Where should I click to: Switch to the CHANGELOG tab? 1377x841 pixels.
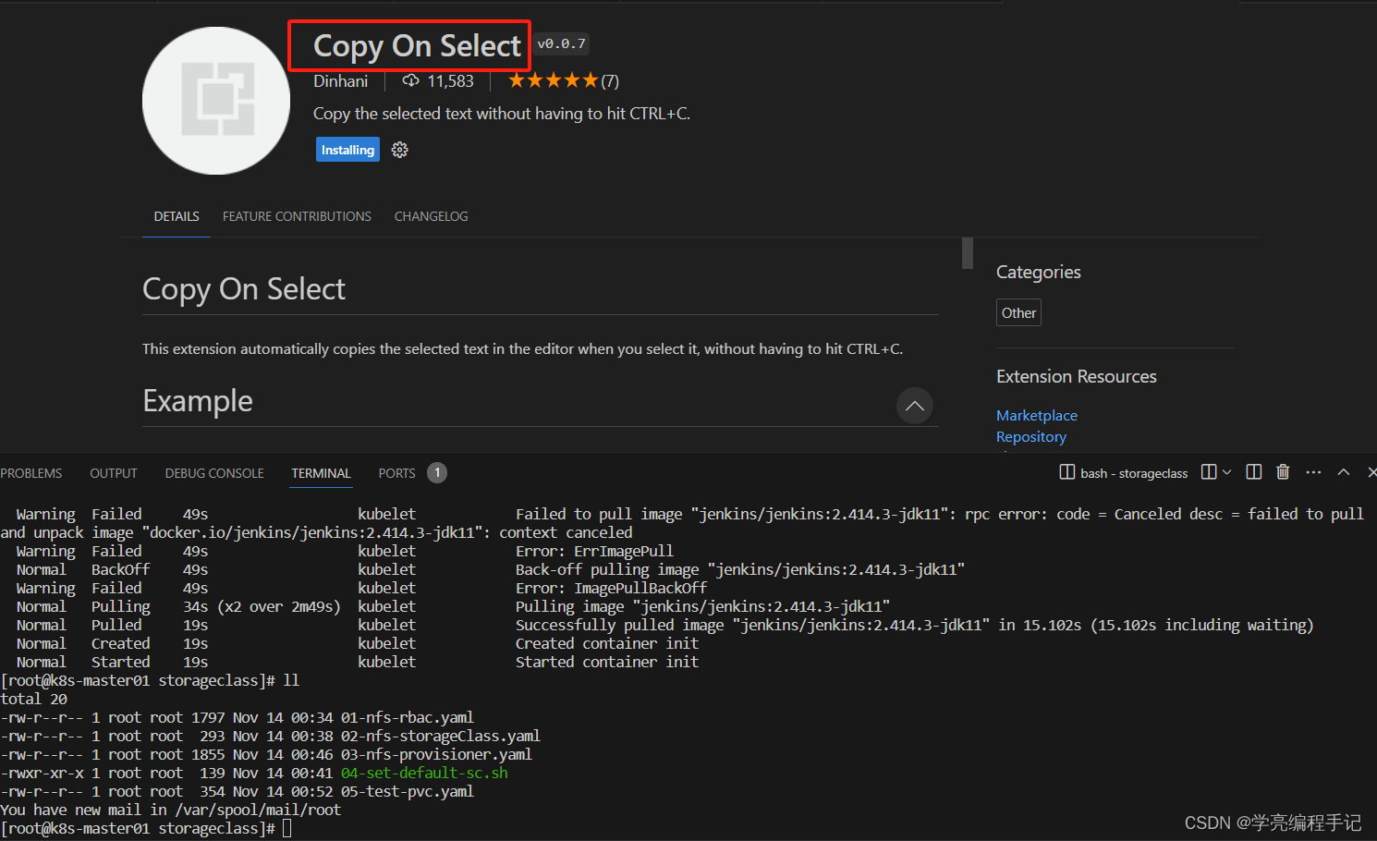(431, 216)
